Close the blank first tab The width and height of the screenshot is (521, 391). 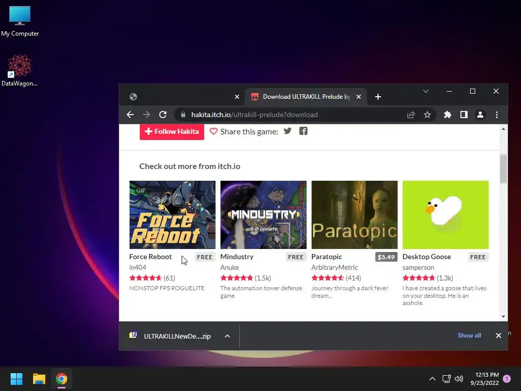[x=237, y=97]
